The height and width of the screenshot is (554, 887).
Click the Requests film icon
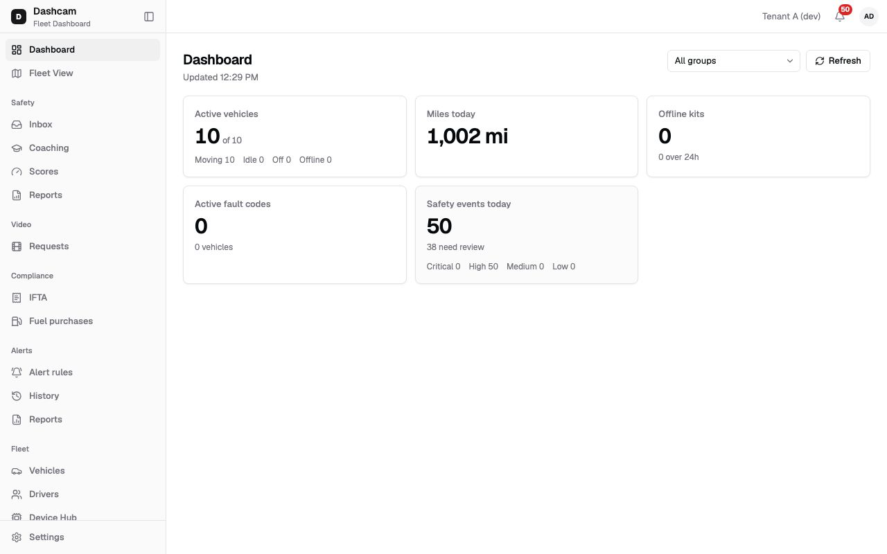(17, 247)
